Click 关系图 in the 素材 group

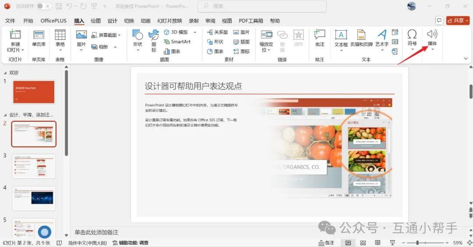(x=217, y=32)
